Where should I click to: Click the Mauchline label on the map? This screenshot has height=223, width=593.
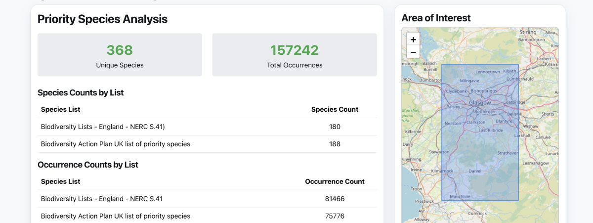[460, 197]
